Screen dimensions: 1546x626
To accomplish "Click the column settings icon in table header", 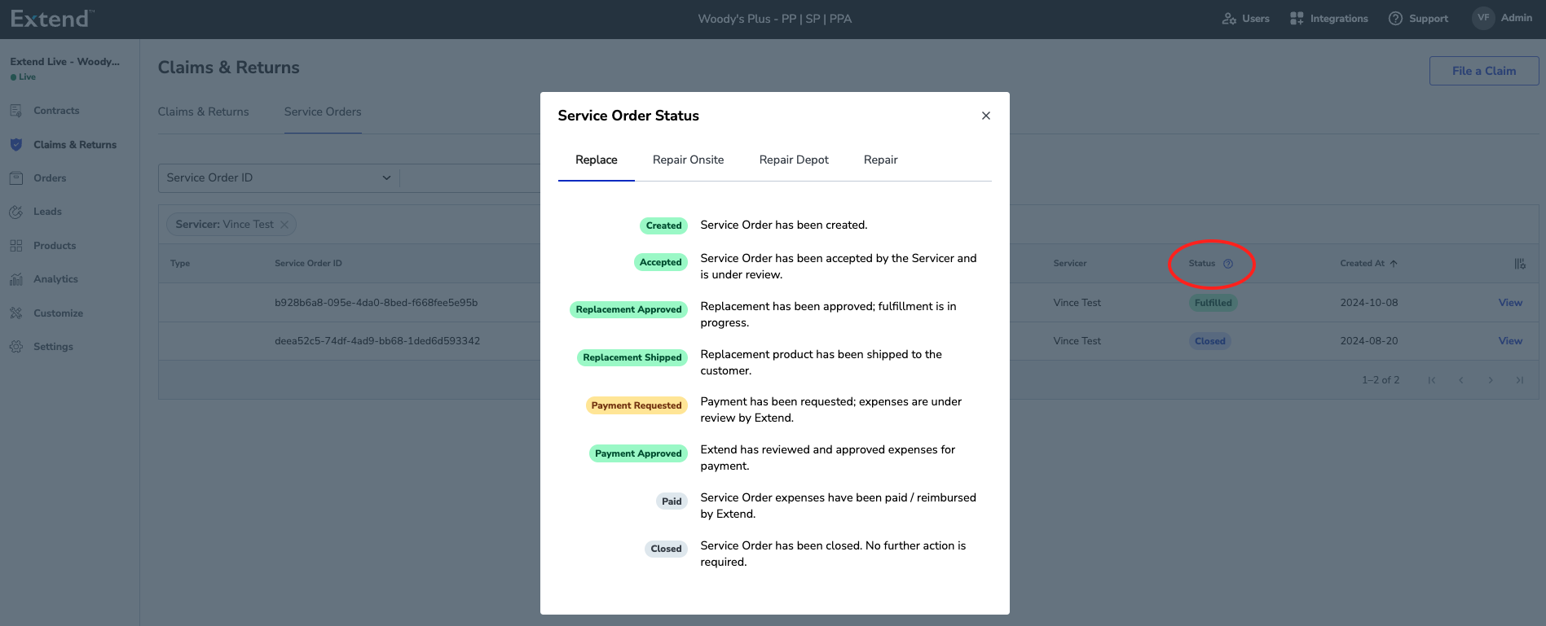I will pos(1520,264).
